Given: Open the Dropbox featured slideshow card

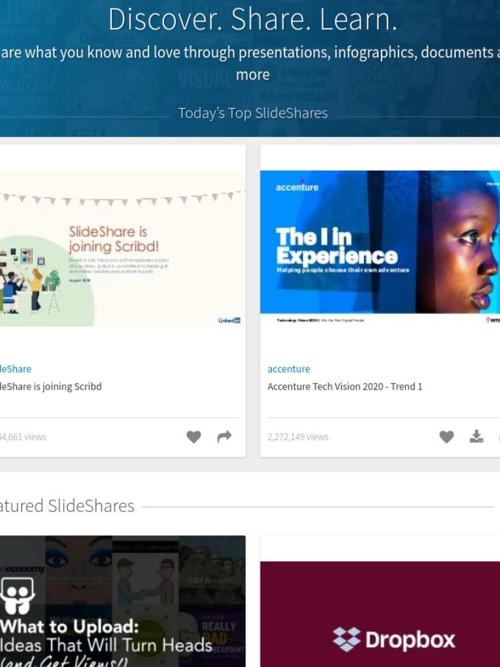Looking at the screenshot, I should pyautogui.click(x=380, y=614).
